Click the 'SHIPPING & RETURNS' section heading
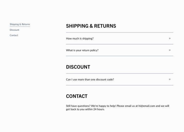Image resolution: width=184 pixels, height=132 pixels. click(x=91, y=26)
